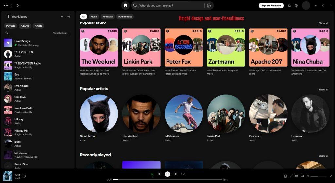Open the Now Playing view icon
This screenshot has height=183, width=335.
[x=285, y=176]
